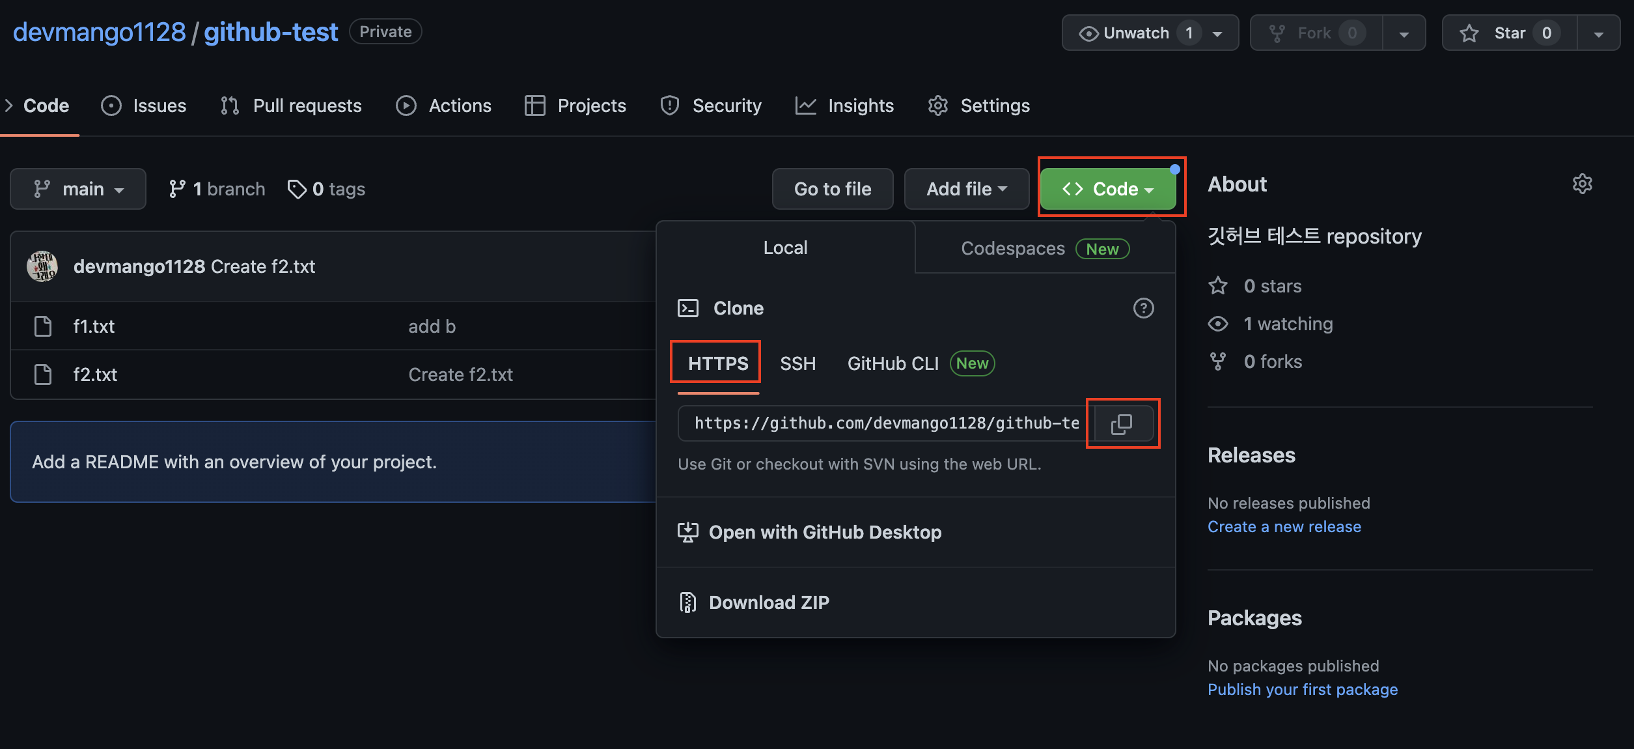View the 1 branch list

(217, 189)
